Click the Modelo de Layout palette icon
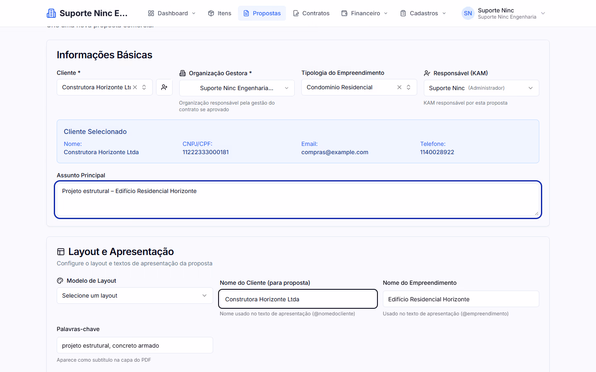The image size is (596, 372). [60, 281]
